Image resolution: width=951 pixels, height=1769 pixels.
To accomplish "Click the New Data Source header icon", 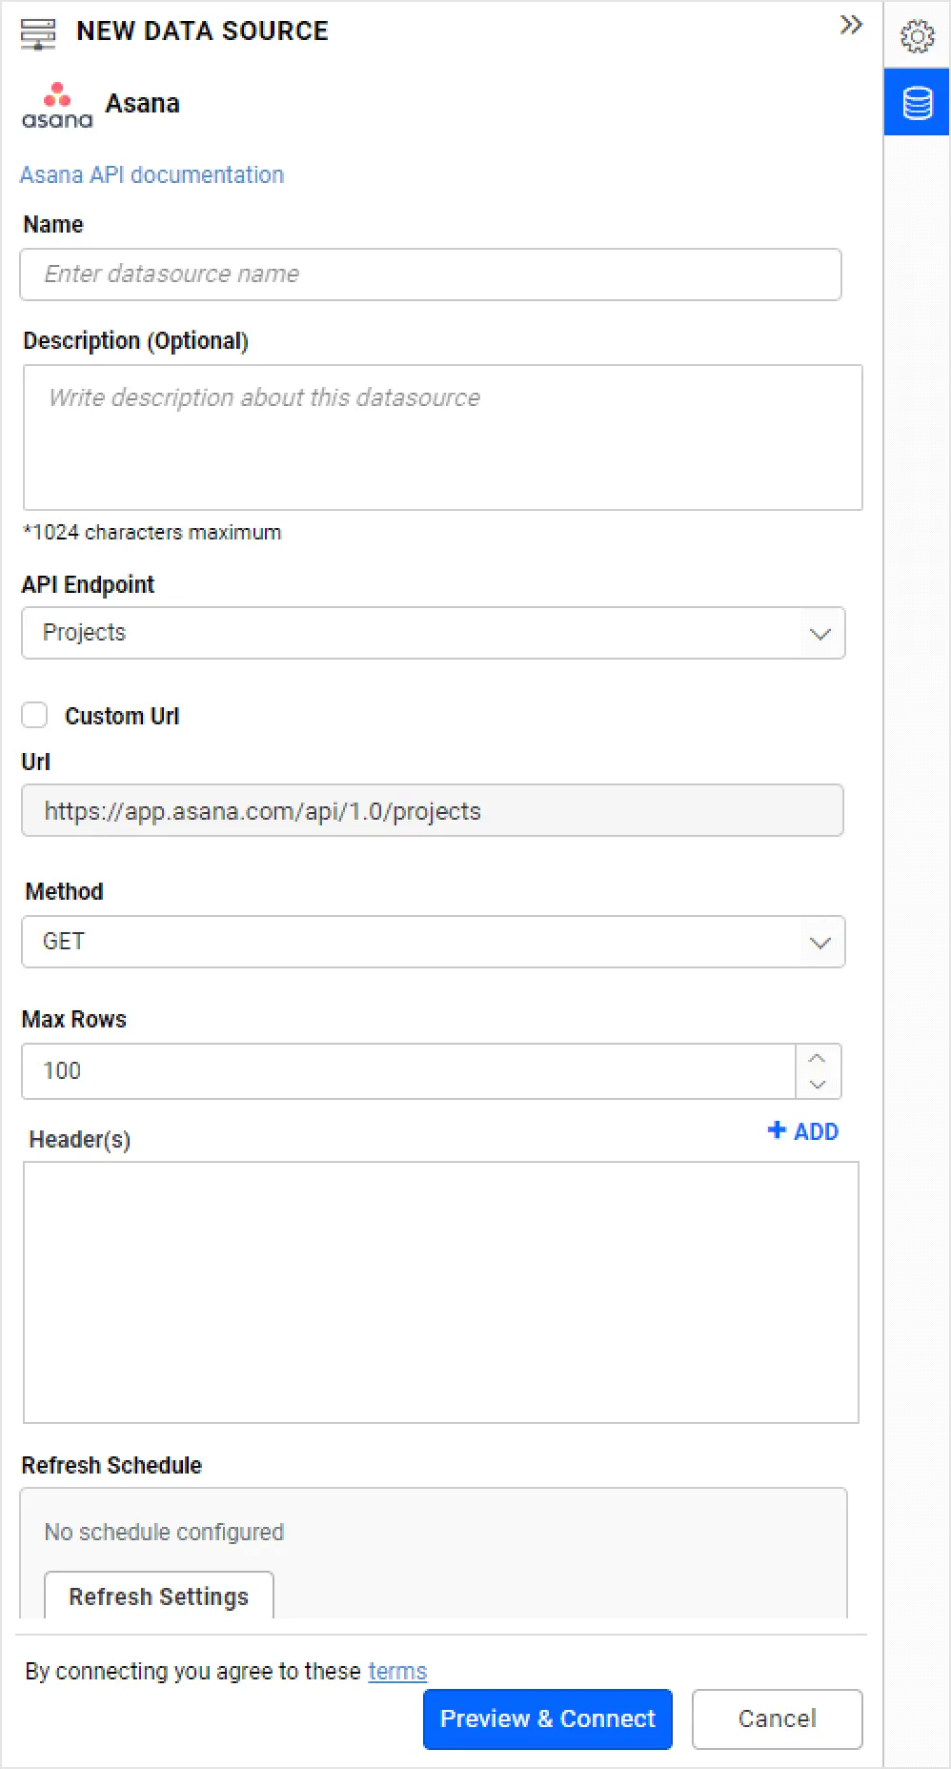I will click(x=38, y=32).
